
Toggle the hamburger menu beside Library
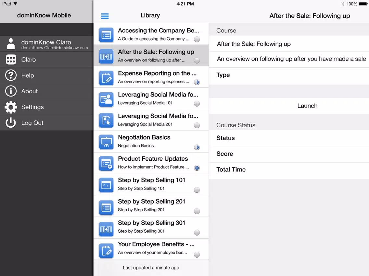[105, 16]
